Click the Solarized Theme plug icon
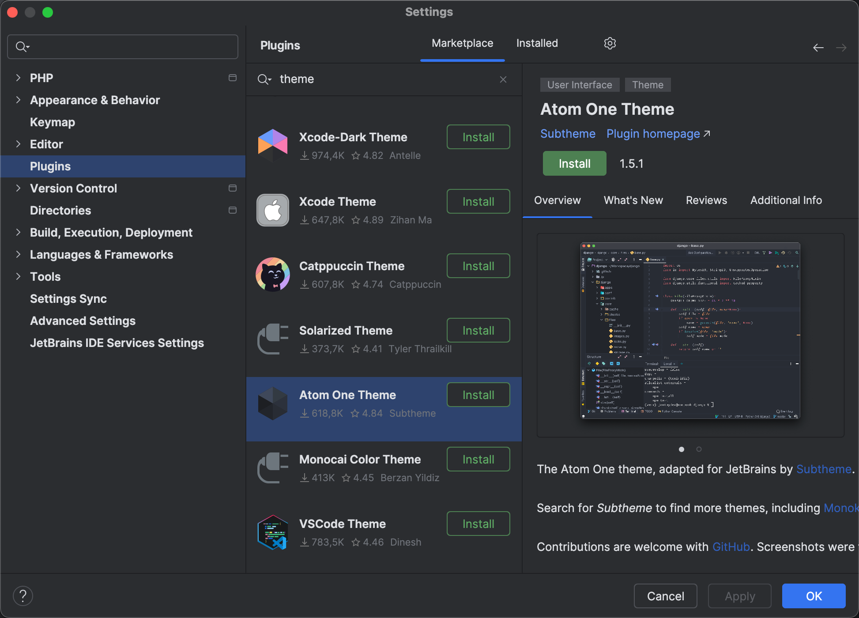Screen dimensions: 859x618 click(273, 339)
